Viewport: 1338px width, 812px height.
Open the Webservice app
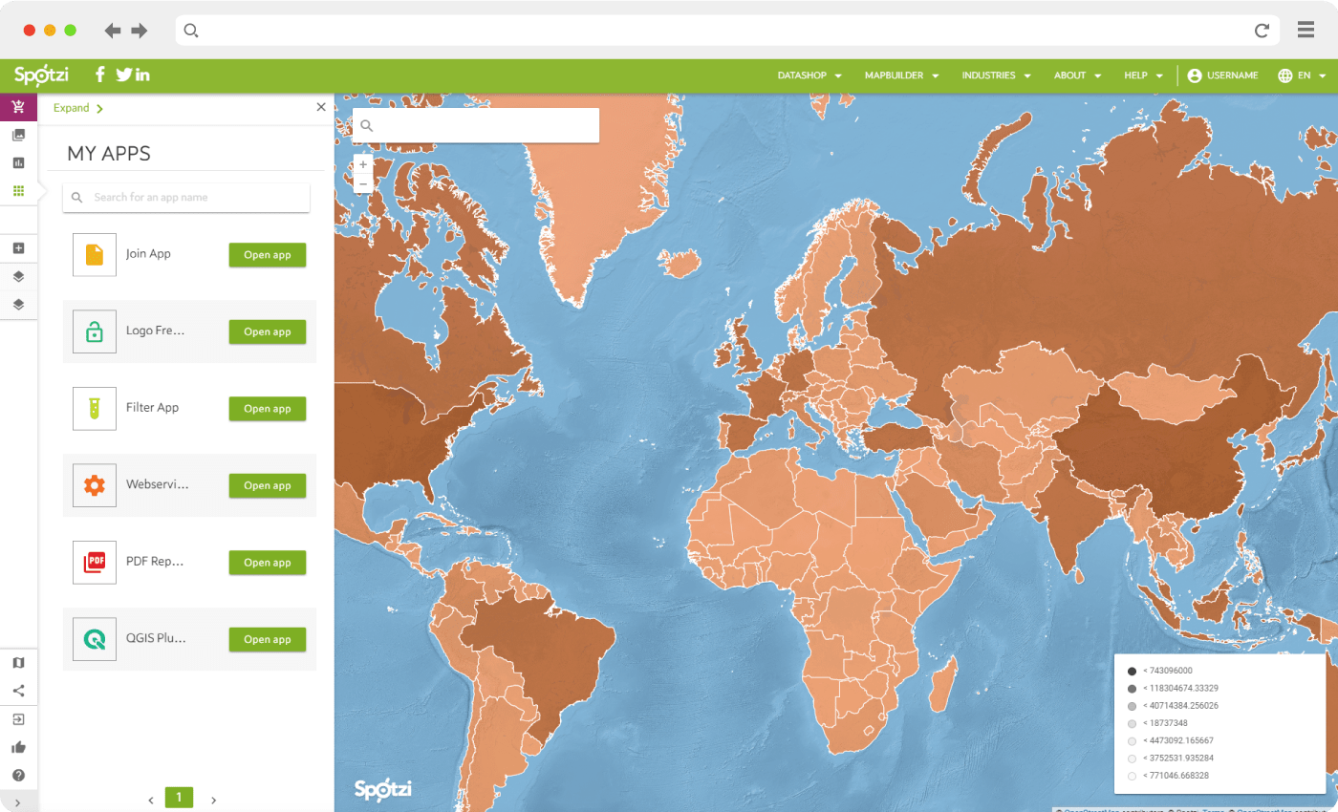point(268,485)
